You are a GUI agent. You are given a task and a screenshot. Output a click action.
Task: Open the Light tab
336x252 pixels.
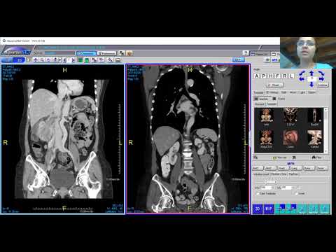coord(302,92)
